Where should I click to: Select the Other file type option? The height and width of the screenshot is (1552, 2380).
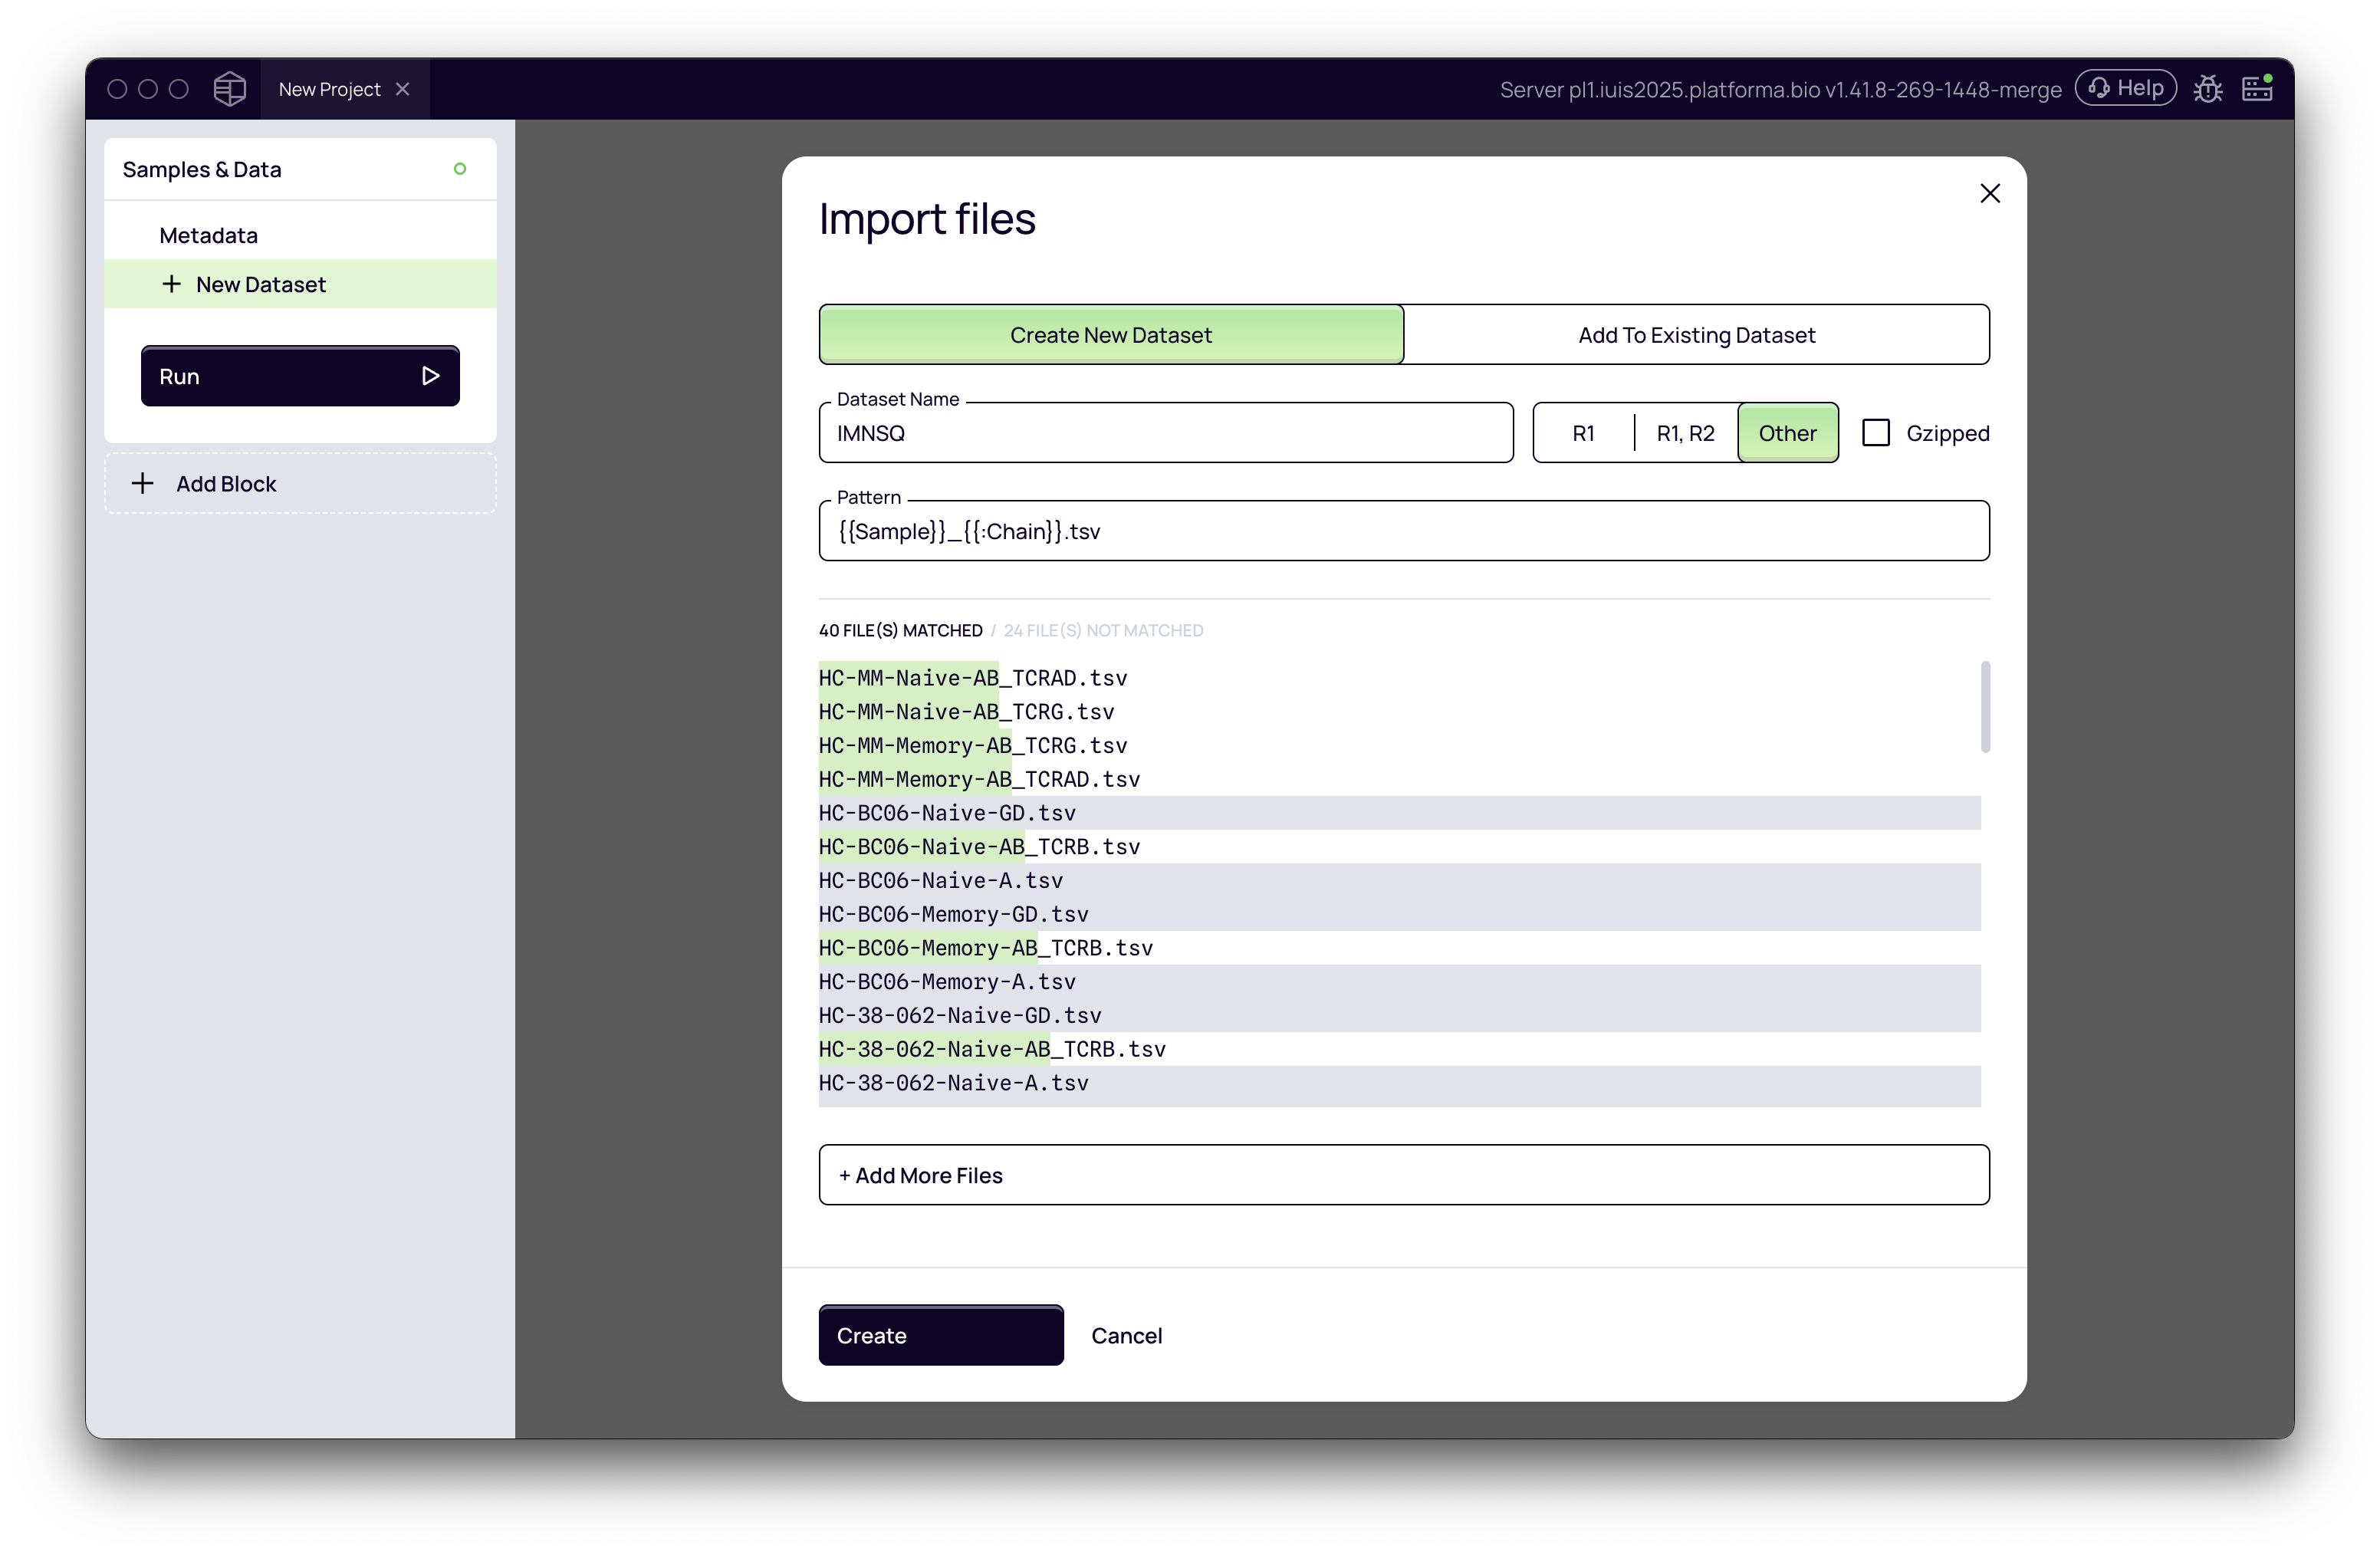click(x=1787, y=433)
